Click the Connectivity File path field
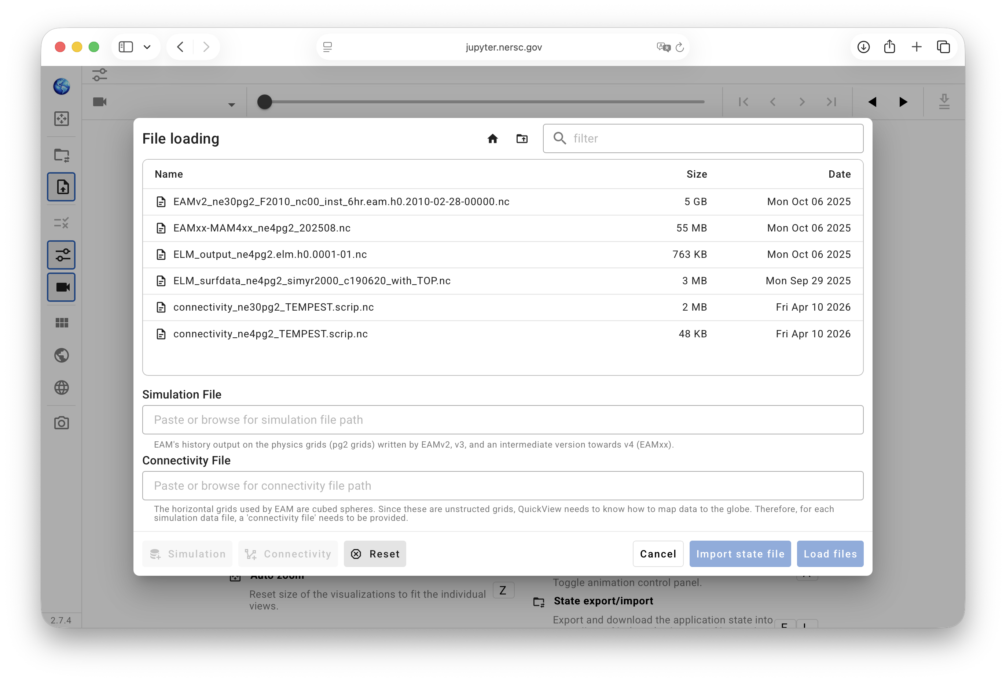This screenshot has width=1006, height=682. tap(503, 486)
